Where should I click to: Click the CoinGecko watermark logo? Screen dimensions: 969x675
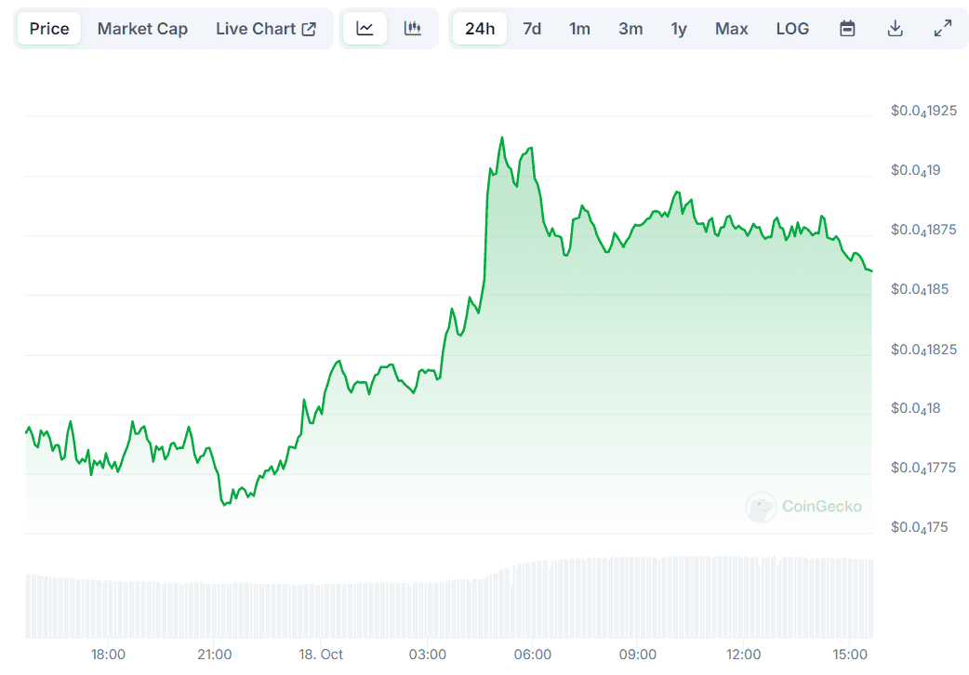pyautogui.click(x=804, y=507)
